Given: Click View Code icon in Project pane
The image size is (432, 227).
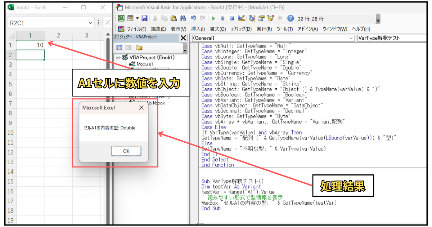Looking at the screenshot, I should pyautogui.click(x=120, y=48).
